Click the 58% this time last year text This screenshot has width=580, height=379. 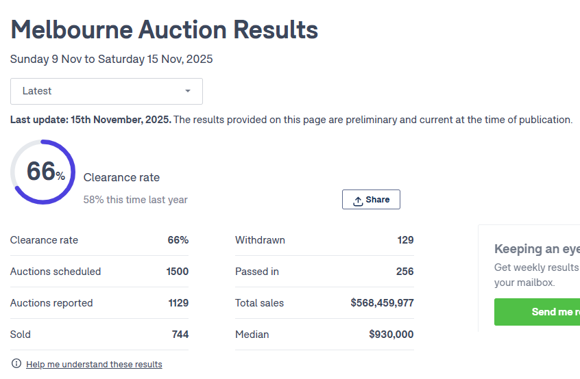coord(135,200)
